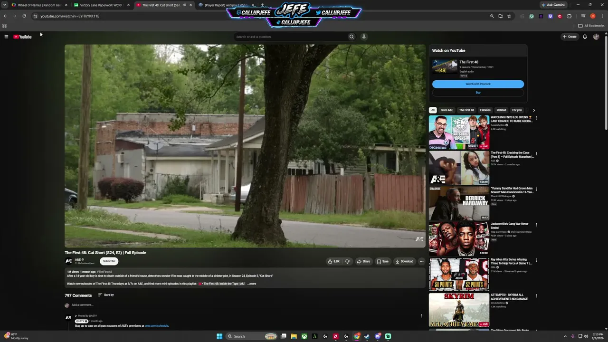This screenshot has height=342, width=608.
Task: Go back in browser history
Action: (5, 16)
